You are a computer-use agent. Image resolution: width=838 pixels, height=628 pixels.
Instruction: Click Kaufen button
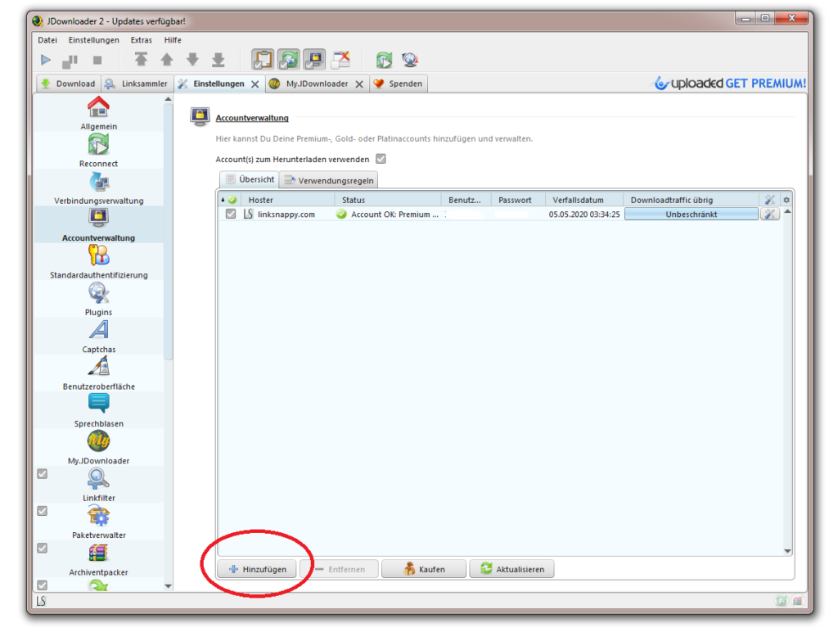(424, 569)
